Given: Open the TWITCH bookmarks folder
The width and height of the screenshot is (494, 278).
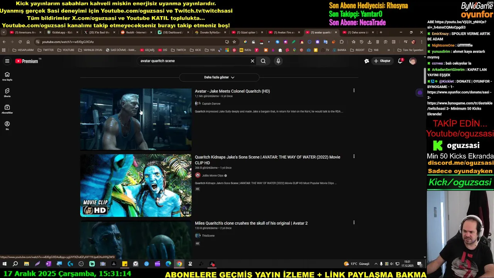Looking at the screenshot, I should click(178, 50).
